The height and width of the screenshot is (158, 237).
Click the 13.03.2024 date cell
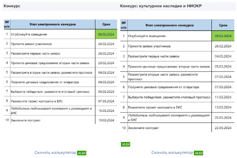tap(223, 107)
